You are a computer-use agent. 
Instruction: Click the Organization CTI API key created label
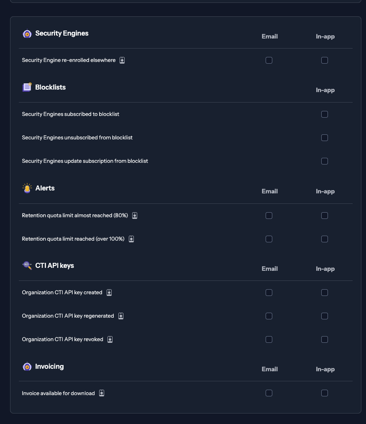(62, 292)
